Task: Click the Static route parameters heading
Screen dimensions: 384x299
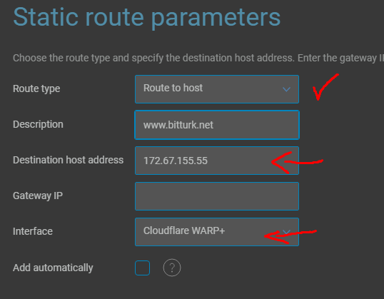Action: coord(147,17)
